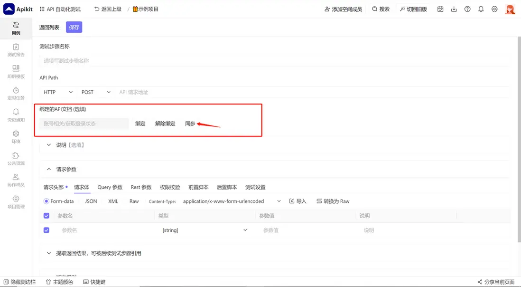Screen dimensions: 521x287
Task: Click the download icon in header
Action: pyautogui.click(x=454, y=10)
